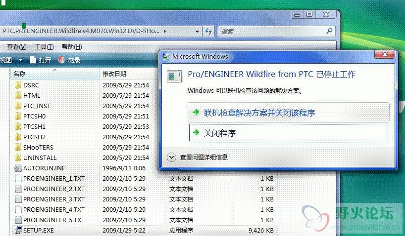This screenshot has width=405, height=236.
Task: Click date 2009/5/29 21:53 of PTCSH1
Action: pyautogui.click(x=126, y=127)
